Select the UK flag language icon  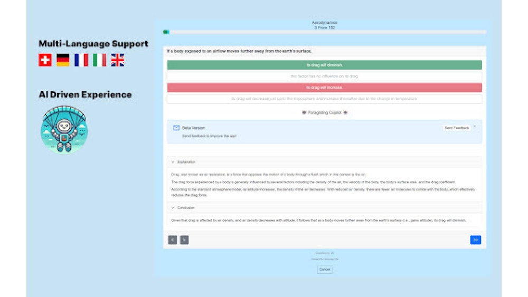coord(118,60)
